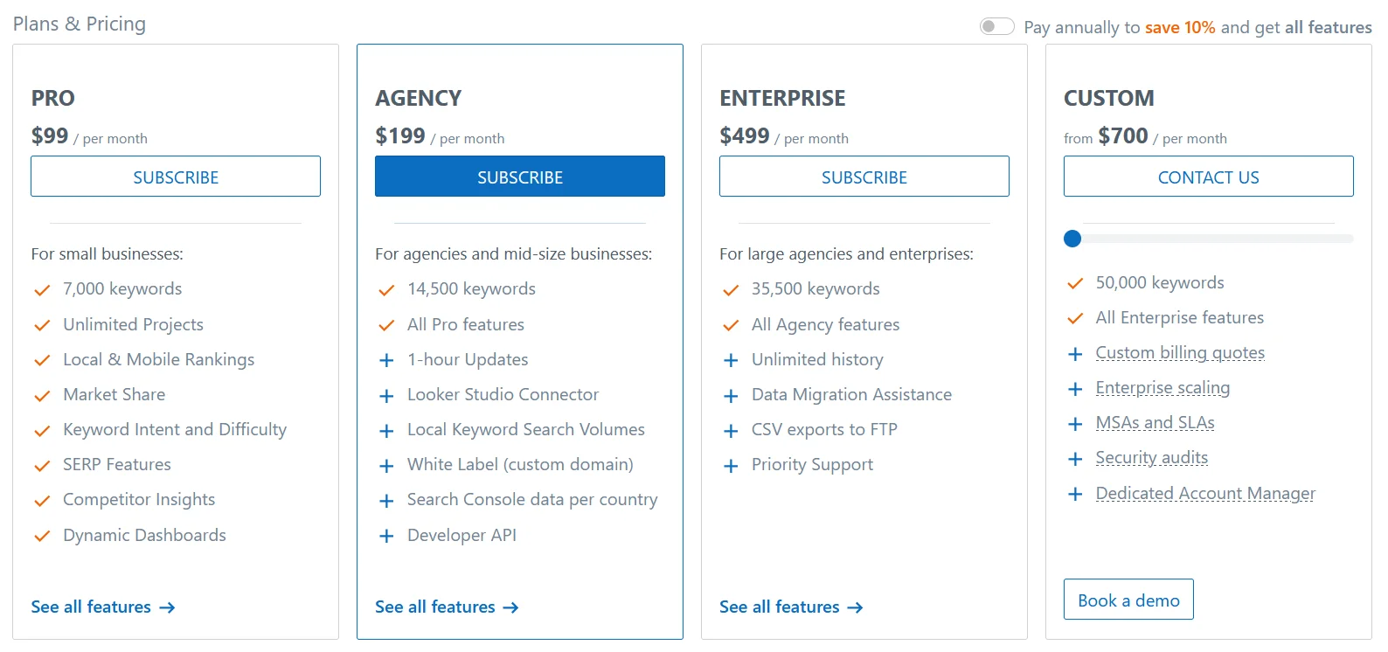Screen dimensions: 1388x652
Task: Click the Book a demo button
Action: (1128, 600)
